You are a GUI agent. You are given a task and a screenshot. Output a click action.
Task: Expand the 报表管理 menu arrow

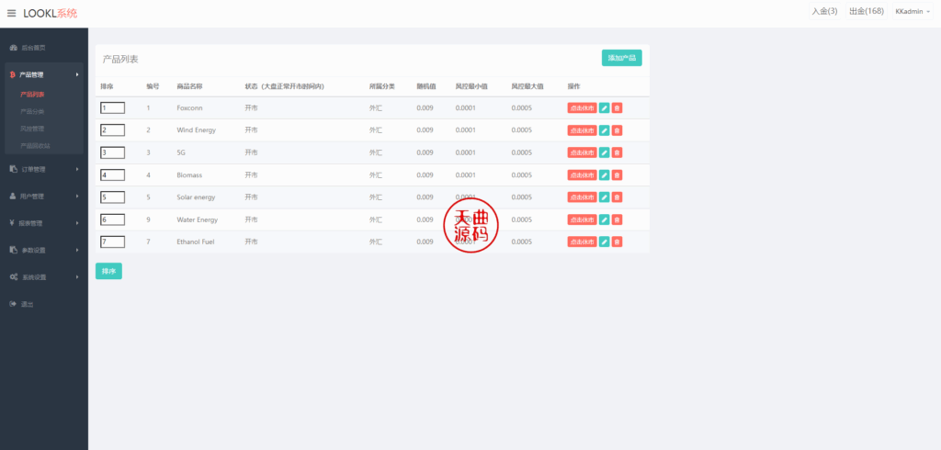point(77,223)
